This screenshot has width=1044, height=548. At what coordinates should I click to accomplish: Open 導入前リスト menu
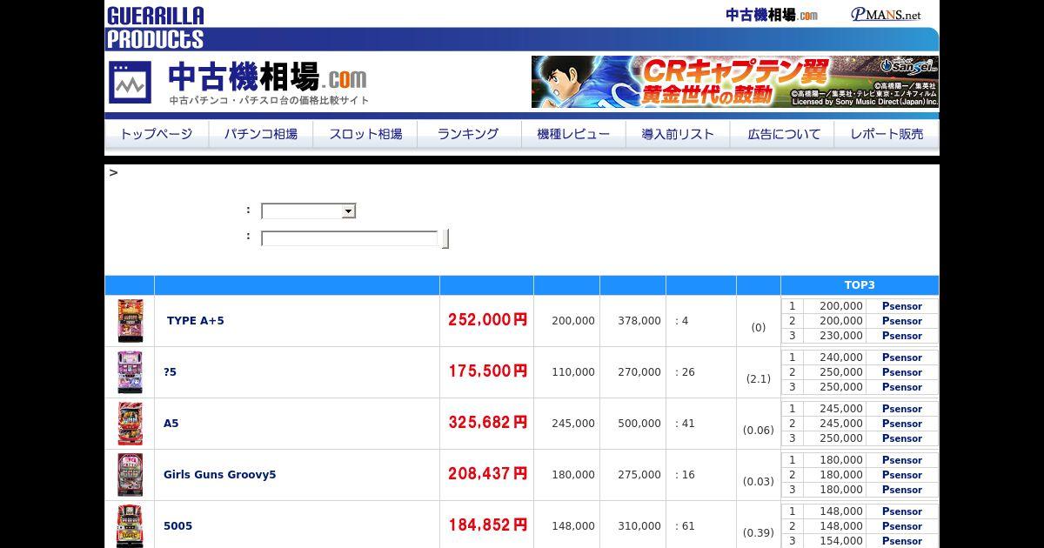tap(678, 135)
